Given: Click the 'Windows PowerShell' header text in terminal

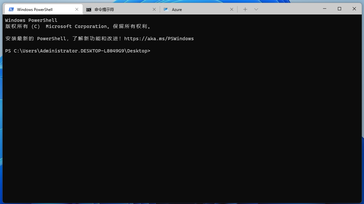Looking at the screenshot, I should coord(31,20).
